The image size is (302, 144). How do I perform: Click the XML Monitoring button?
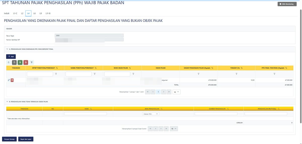pos(287,4)
